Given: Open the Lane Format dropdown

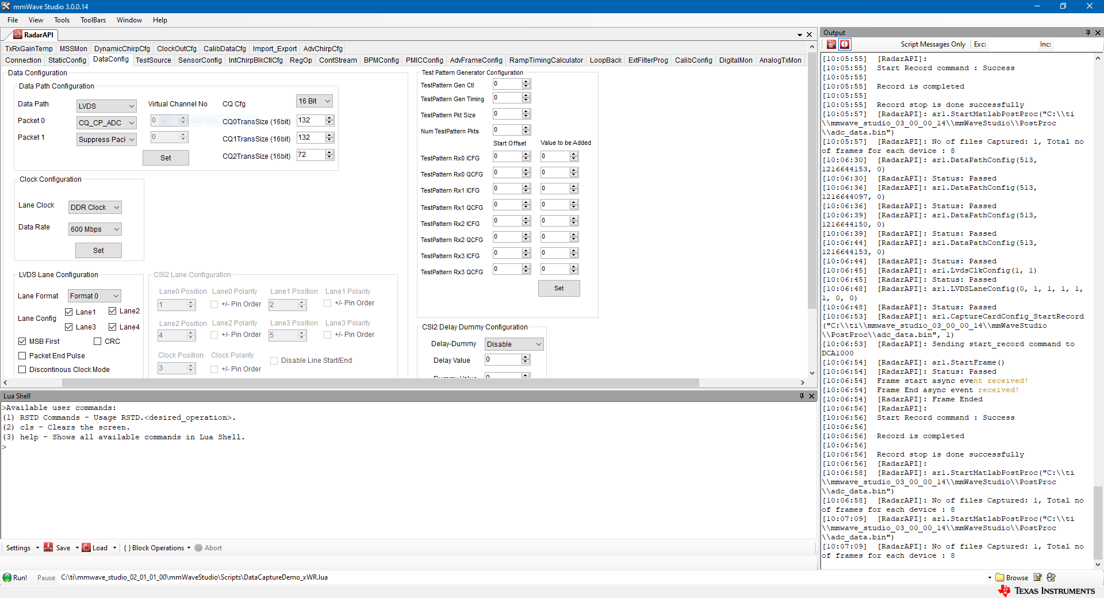Looking at the screenshot, I should click(94, 296).
